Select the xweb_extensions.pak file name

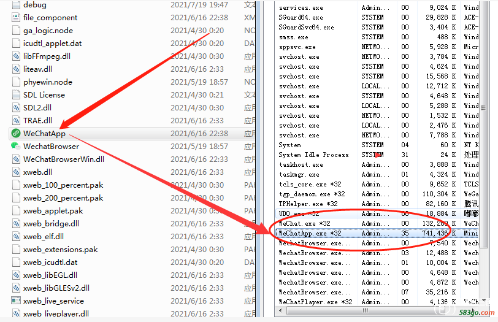click(60, 249)
